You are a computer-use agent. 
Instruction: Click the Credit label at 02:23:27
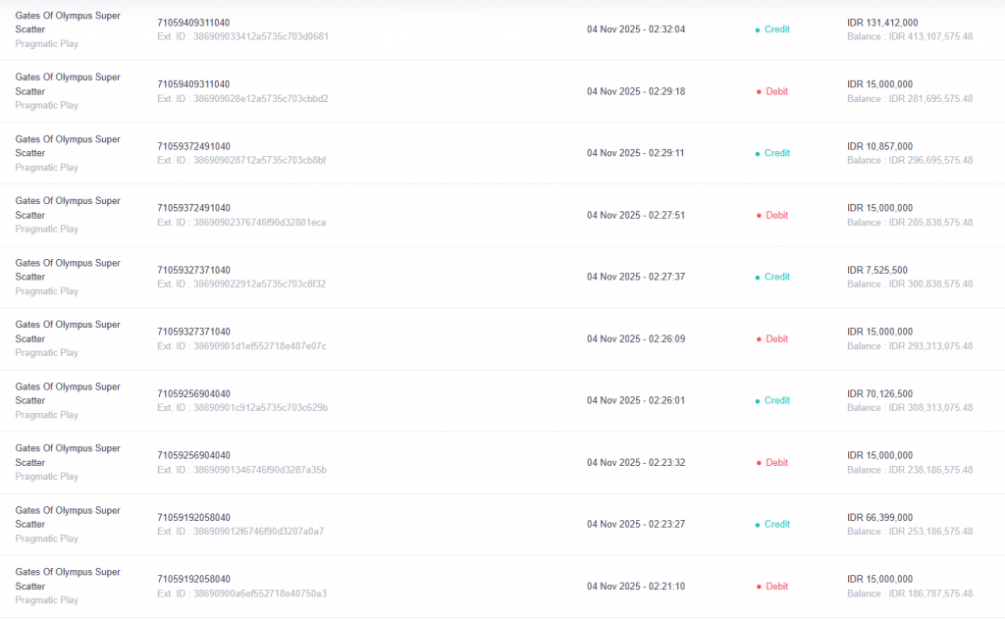(777, 525)
